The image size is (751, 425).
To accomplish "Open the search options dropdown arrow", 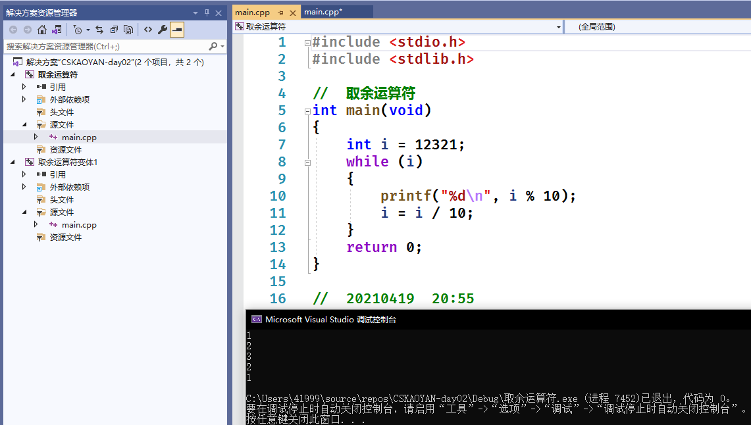I will (x=222, y=47).
